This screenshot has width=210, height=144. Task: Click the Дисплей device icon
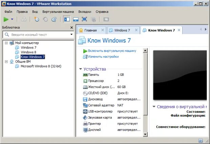pyautogui.click(x=85, y=130)
